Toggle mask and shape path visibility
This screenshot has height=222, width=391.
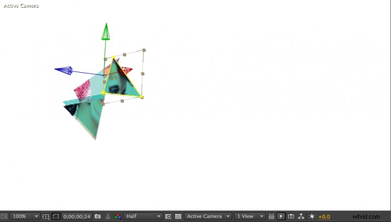[56, 217]
